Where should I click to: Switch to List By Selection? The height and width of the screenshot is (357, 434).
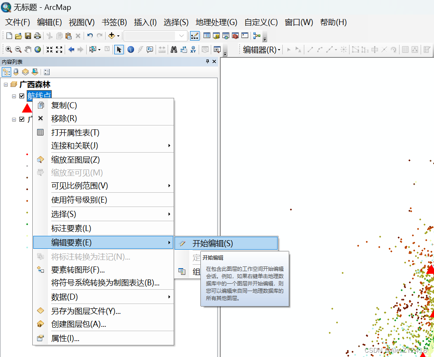tap(35, 72)
